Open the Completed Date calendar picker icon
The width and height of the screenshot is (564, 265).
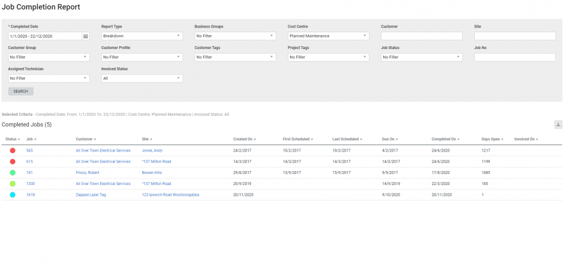pyautogui.click(x=86, y=36)
